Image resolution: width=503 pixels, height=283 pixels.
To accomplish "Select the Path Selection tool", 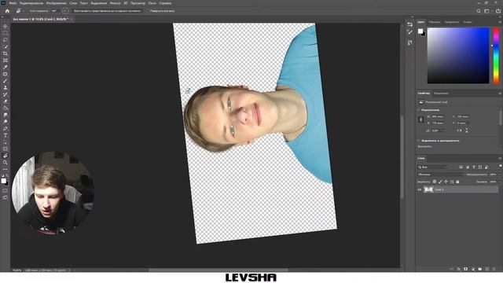I will [6, 142].
